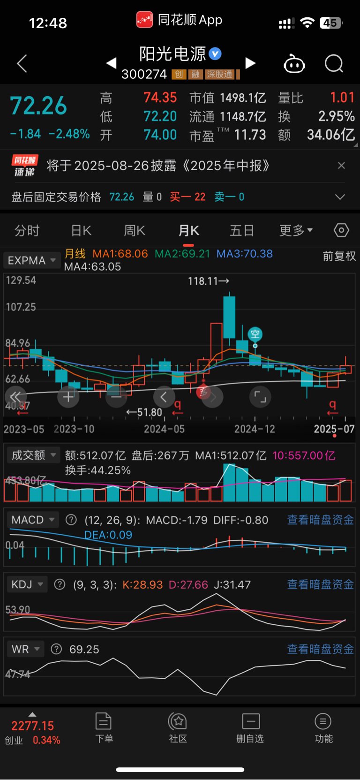Screen dimensions: 360x780
Task: Tap the 市盈TTM 11.73 value
Action: pyautogui.click(x=227, y=135)
